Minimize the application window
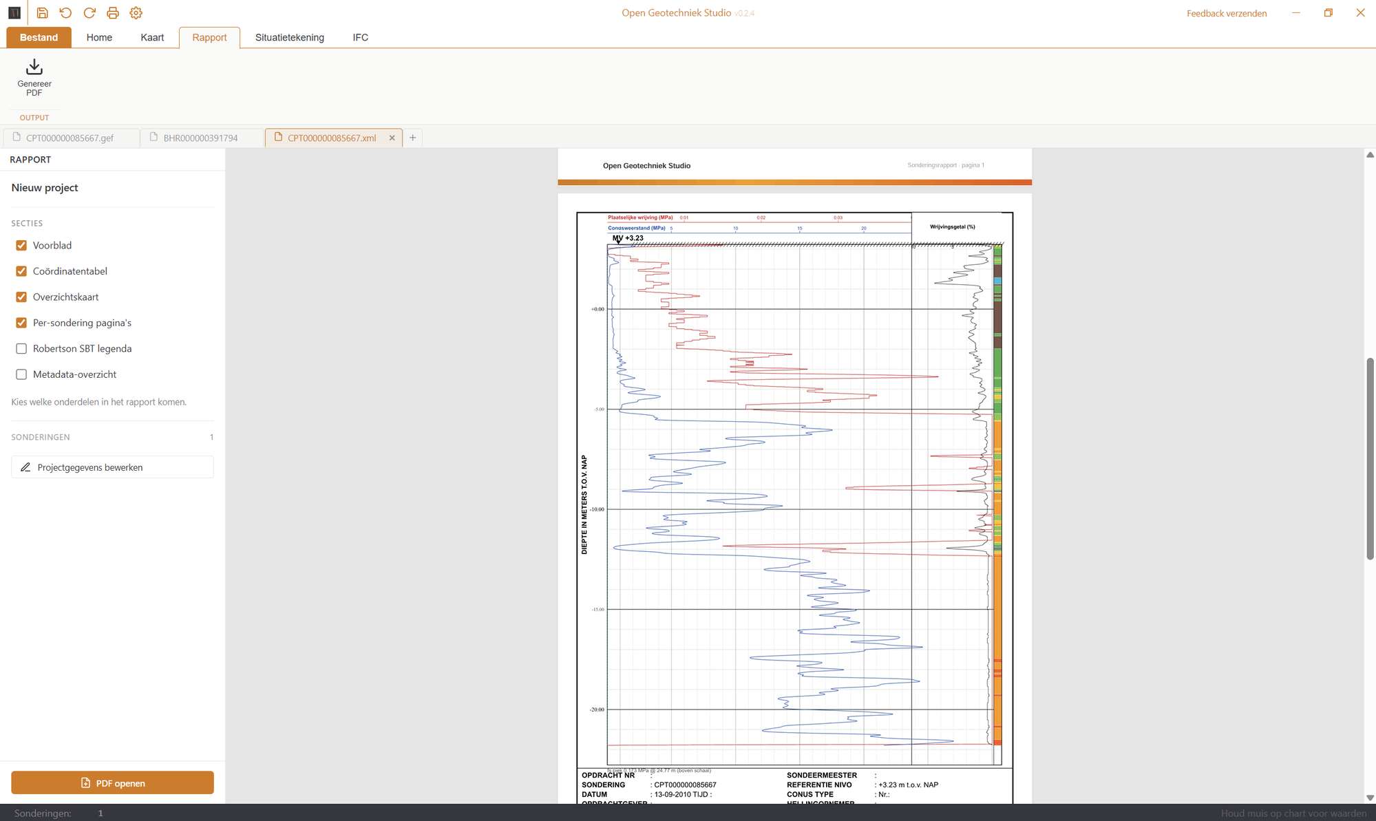Screen dimensions: 1376x821 pos(1296,13)
